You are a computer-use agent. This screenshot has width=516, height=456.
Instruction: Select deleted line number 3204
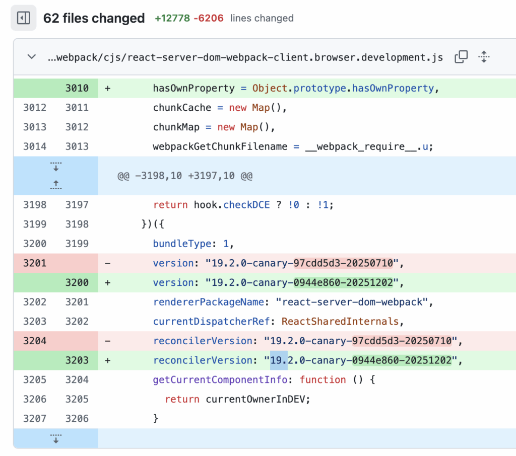point(35,341)
